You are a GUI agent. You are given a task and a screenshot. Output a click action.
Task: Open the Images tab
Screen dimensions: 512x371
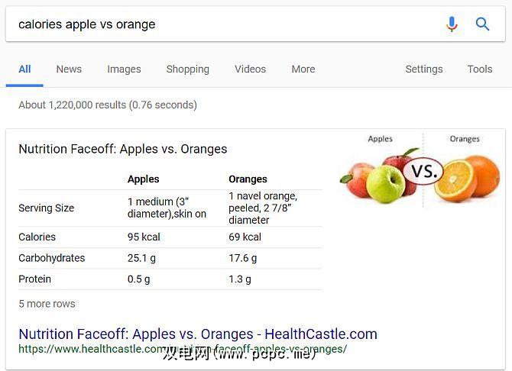coord(124,69)
